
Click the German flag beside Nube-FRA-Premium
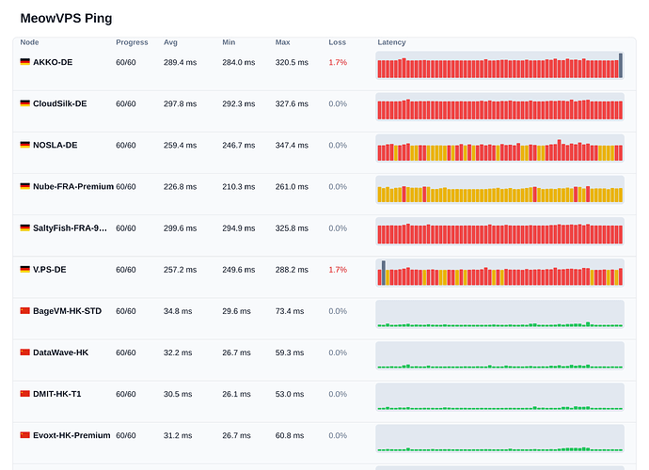coord(24,186)
